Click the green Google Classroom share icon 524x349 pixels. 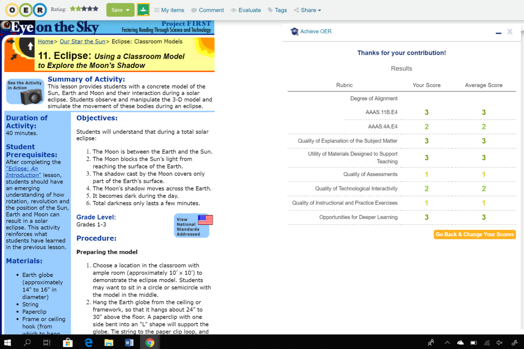click(143, 10)
